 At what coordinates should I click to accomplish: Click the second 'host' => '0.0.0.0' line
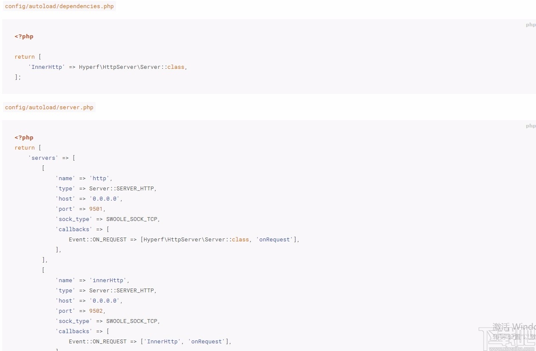[89, 301]
